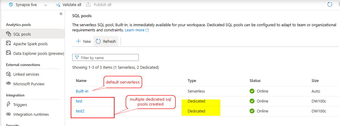Click the green check icon for test2
340x126 pixels.
252,111
